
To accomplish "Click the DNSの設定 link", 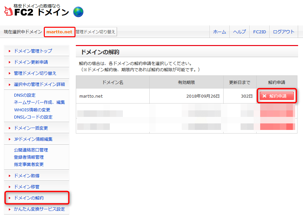I will (25, 95).
